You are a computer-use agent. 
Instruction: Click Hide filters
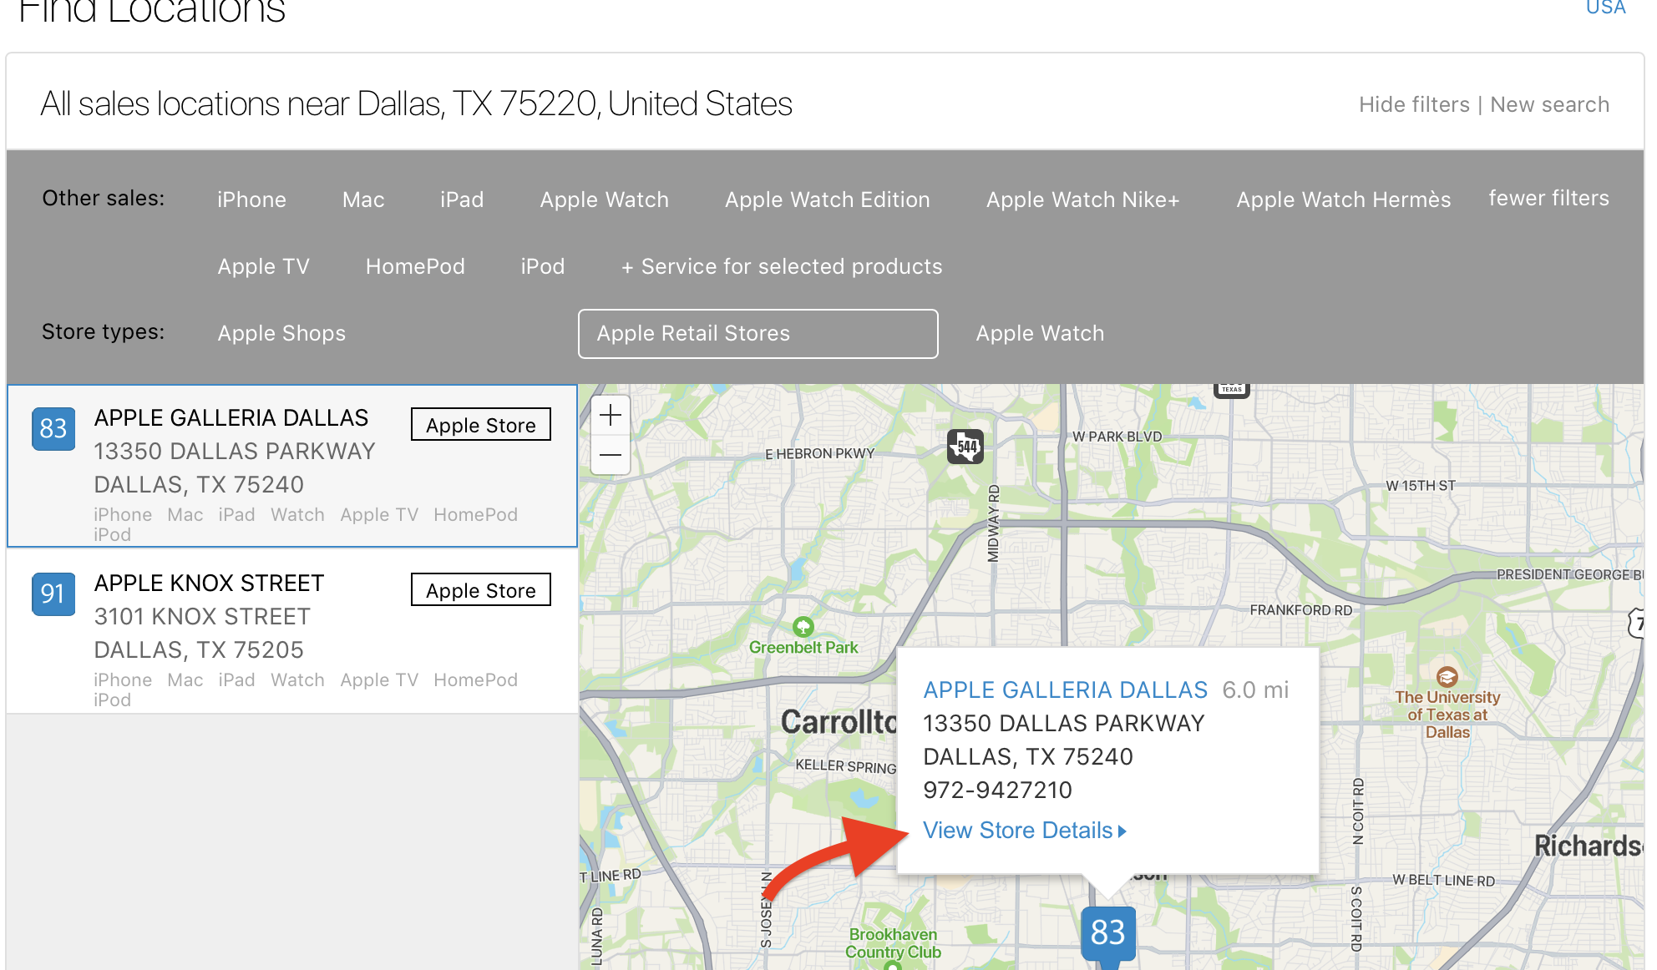point(1415,104)
